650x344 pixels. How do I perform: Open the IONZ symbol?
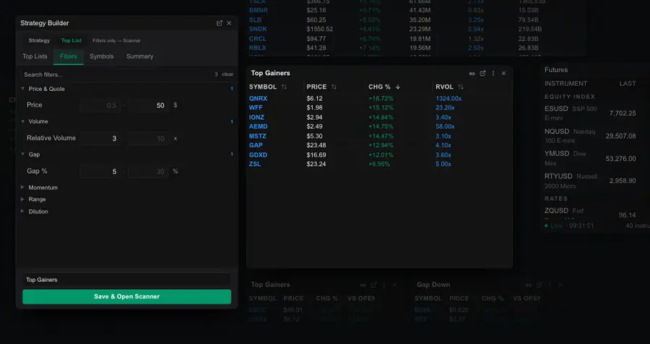coord(256,118)
